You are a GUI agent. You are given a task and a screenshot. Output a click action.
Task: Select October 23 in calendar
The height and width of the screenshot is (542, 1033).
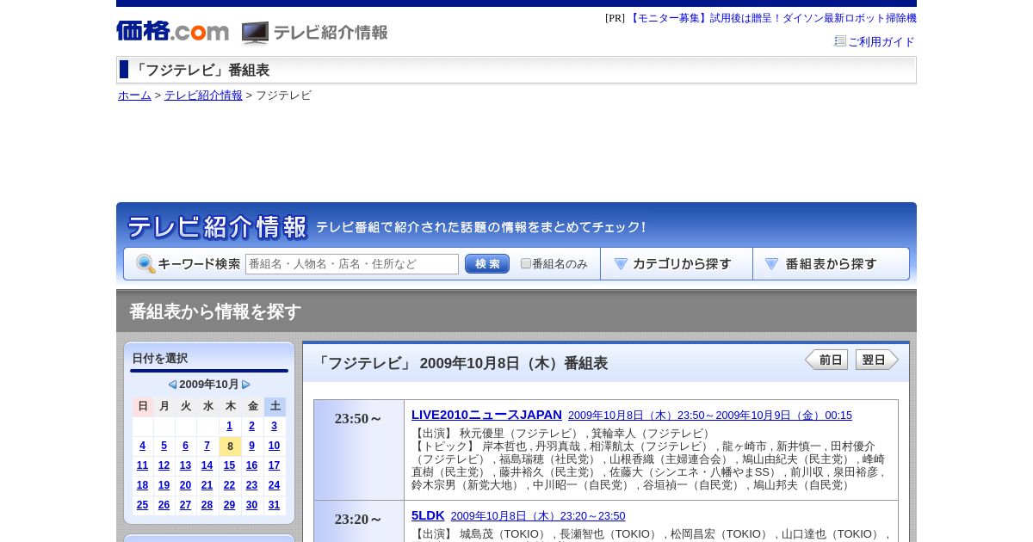point(251,485)
